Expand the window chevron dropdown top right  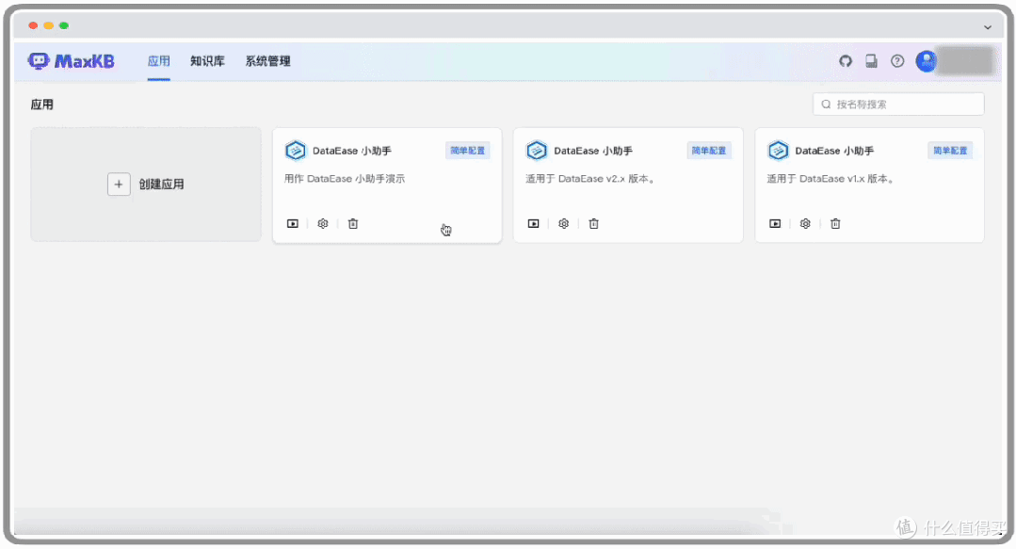pyautogui.click(x=988, y=27)
